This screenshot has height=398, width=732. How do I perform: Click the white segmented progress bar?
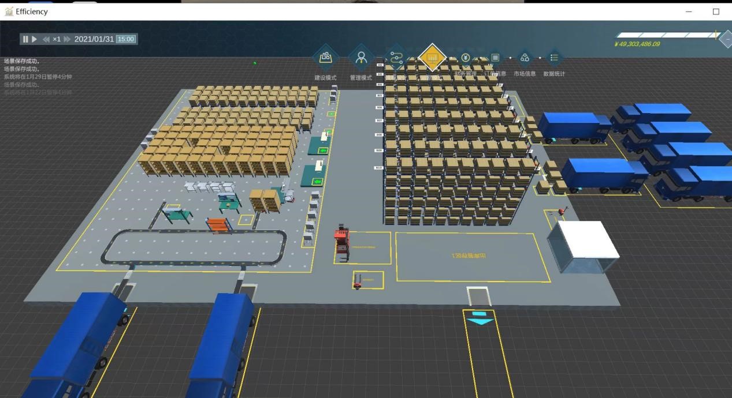tap(664, 35)
